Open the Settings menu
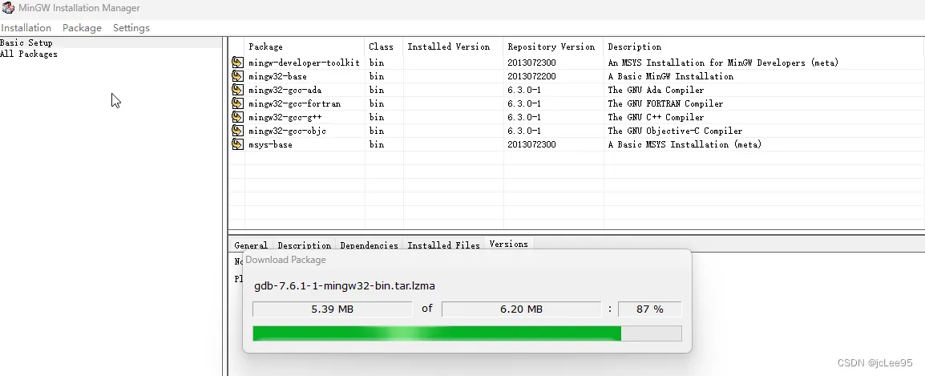This screenshot has height=376, width=925. pyautogui.click(x=131, y=28)
